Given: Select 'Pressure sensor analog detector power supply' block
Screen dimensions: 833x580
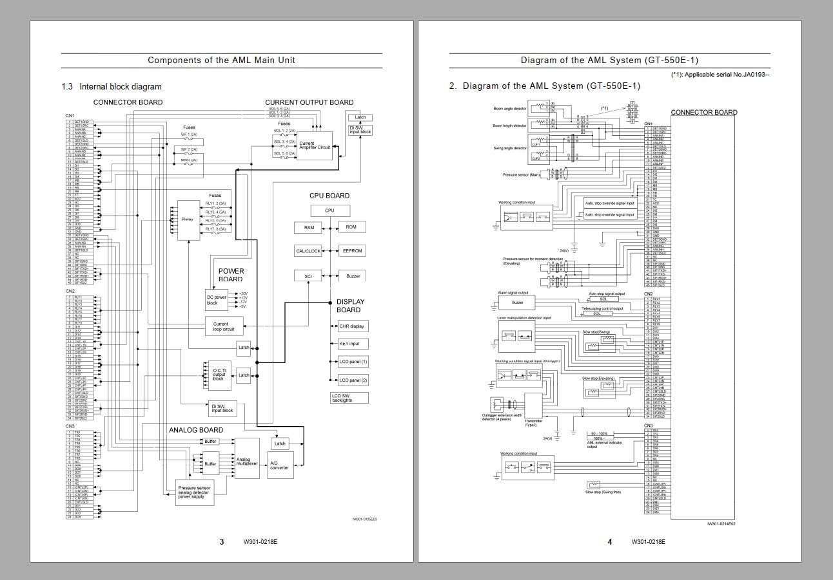Looking at the screenshot, I should [195, 492].
